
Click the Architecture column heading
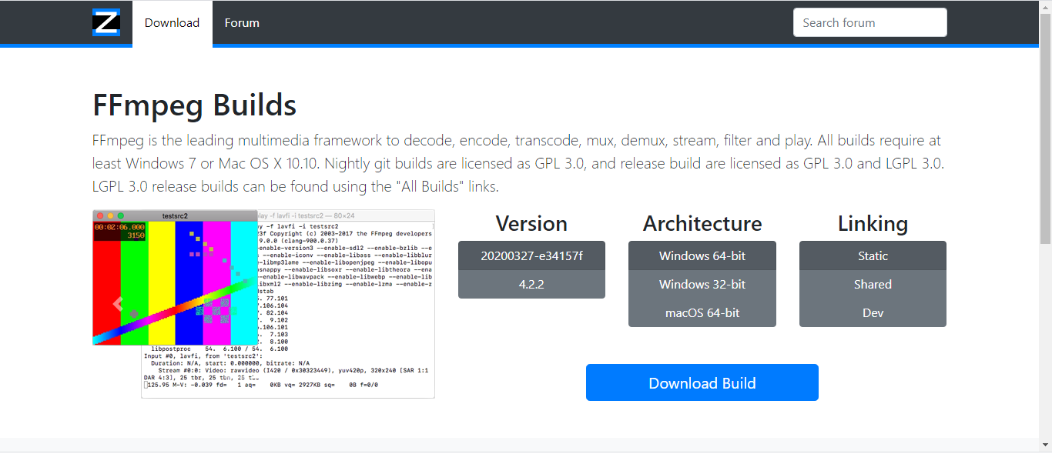coord(702,223)
